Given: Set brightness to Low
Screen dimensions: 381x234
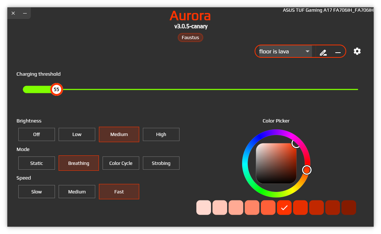Looking at the screenshot, I should (77, 134).
